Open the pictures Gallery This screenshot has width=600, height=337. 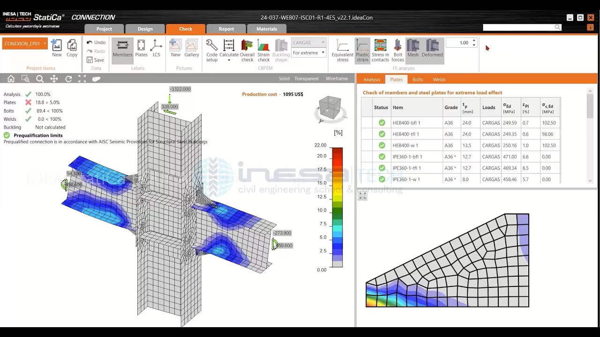coord(192,48)
